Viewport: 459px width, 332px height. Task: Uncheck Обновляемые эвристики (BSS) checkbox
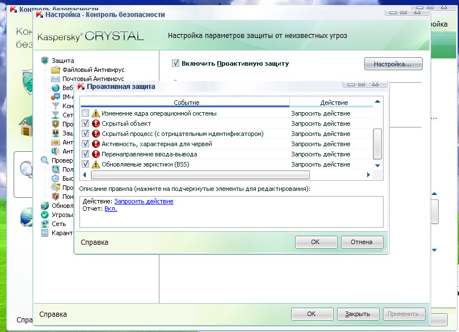pyautogui.click(x=85, y=164)
